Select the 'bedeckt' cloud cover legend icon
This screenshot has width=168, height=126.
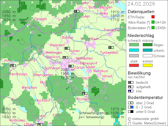click(x=130, y=82)
